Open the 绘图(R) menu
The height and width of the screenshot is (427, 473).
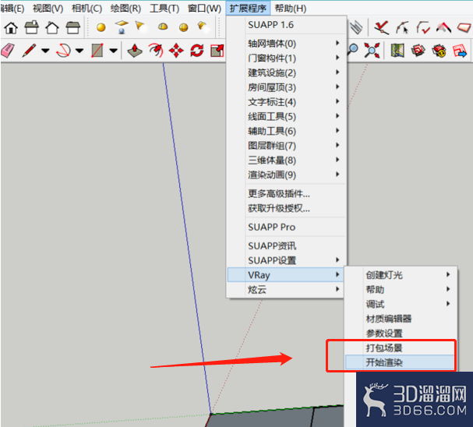point(125,8)
